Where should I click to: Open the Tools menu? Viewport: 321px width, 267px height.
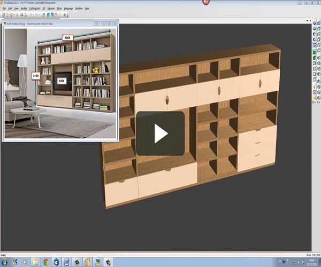pos(59,9)
